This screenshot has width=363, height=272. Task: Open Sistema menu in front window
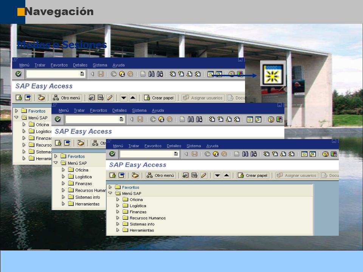tap(194, 146)
